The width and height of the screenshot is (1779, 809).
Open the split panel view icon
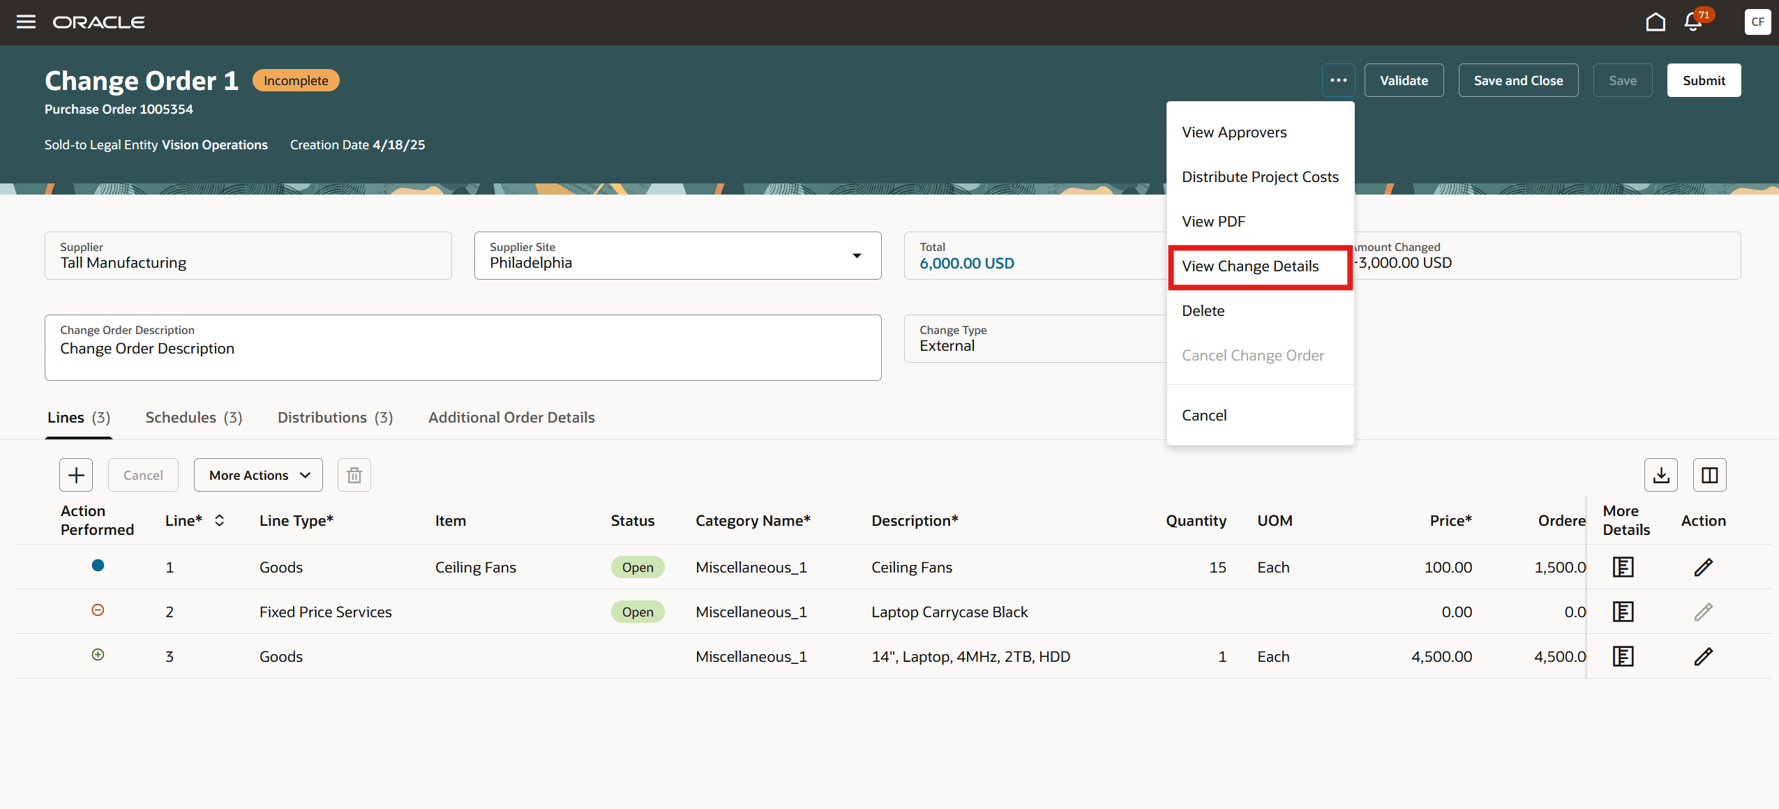pos(1709,474)
